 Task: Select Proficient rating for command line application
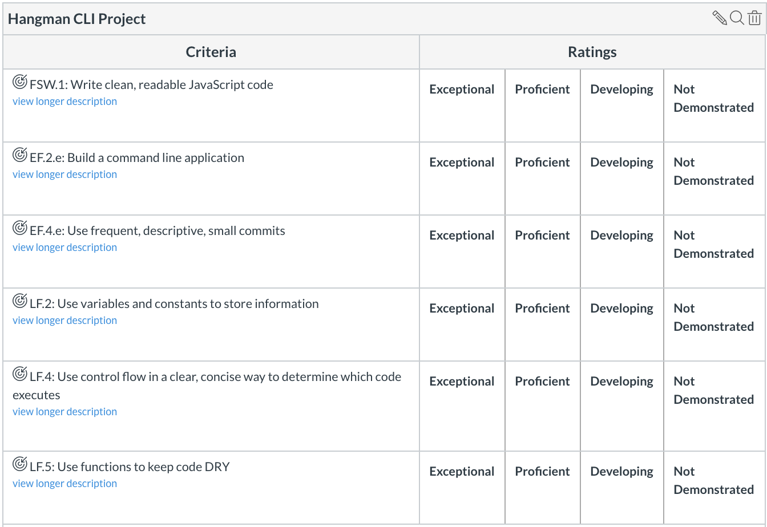pyautogui.click(x=542, y=163)
